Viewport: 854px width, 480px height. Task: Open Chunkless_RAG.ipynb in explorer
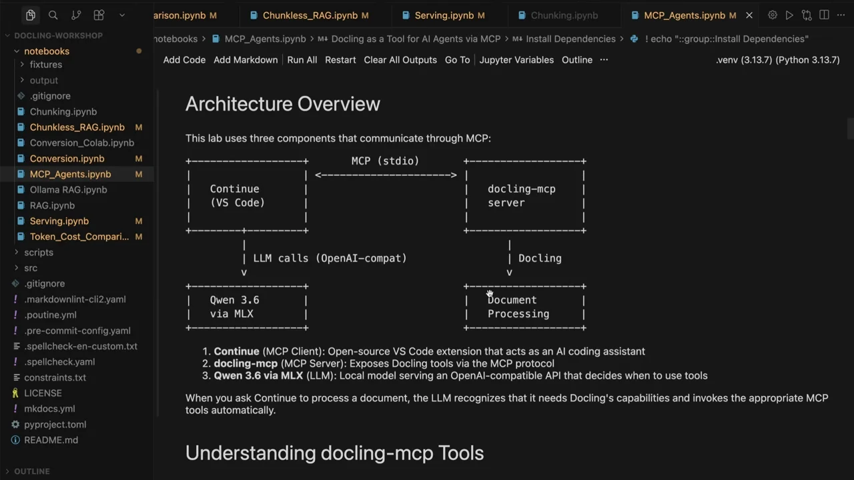pos(77,127)
